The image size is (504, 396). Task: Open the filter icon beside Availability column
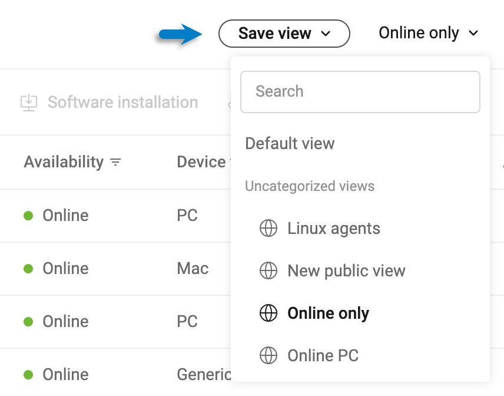pyautogui.click(x=116, y=162)
